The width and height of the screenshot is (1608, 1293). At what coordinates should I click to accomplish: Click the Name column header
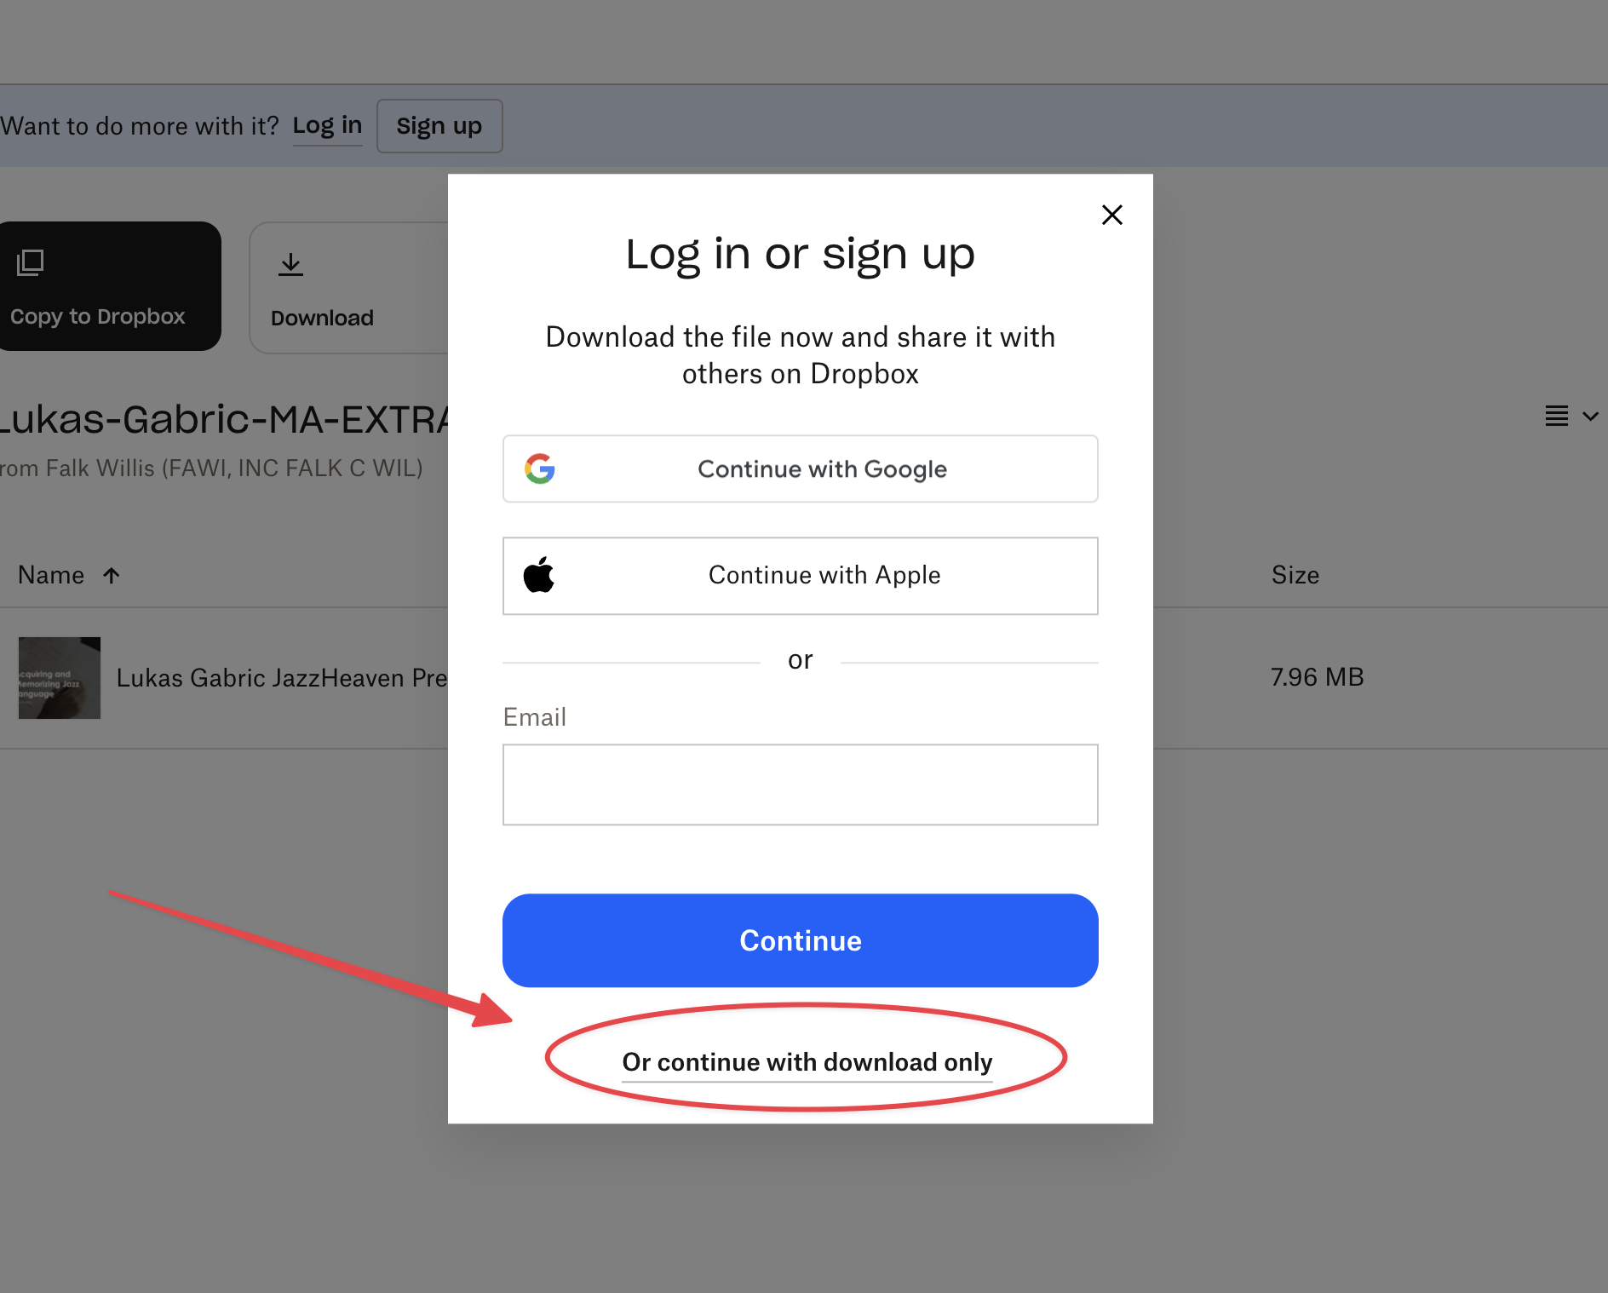pos(51,575)
